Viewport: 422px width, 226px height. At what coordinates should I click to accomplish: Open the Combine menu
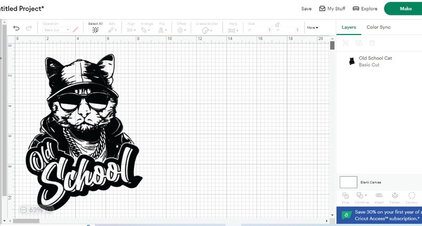[x=362, y=198]
